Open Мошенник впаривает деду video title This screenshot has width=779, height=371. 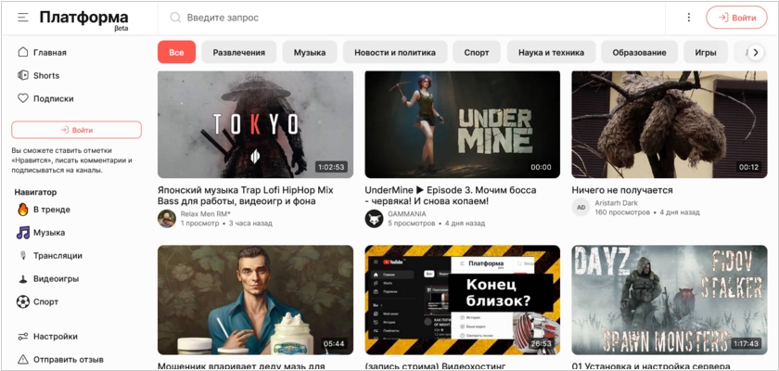pyautogui.click(x=241, y=366)
